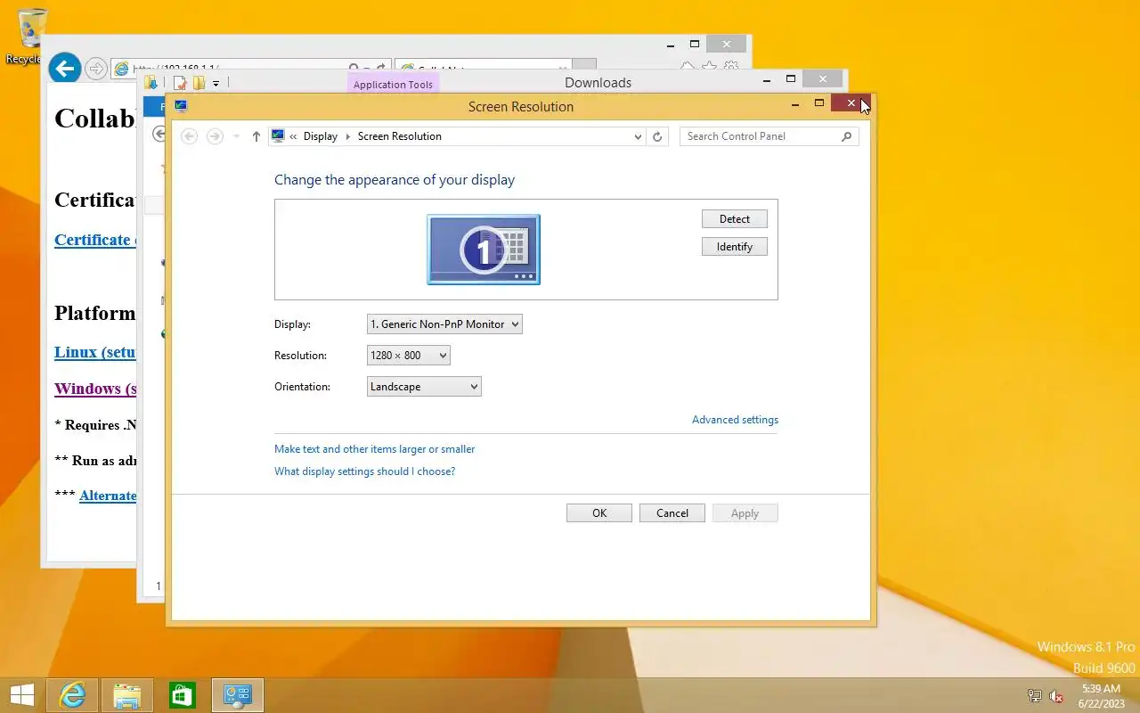Minimize the Downloads window
This screenshot has height=713, width=1140.
coord(767,79)
